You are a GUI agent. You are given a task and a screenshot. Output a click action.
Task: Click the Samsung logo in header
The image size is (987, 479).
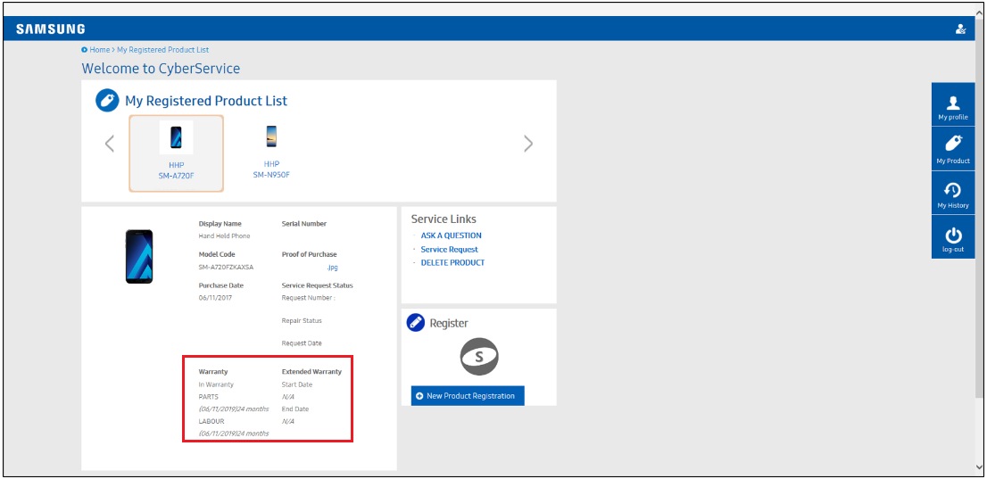pyautogui.click(x=50, y=29)
